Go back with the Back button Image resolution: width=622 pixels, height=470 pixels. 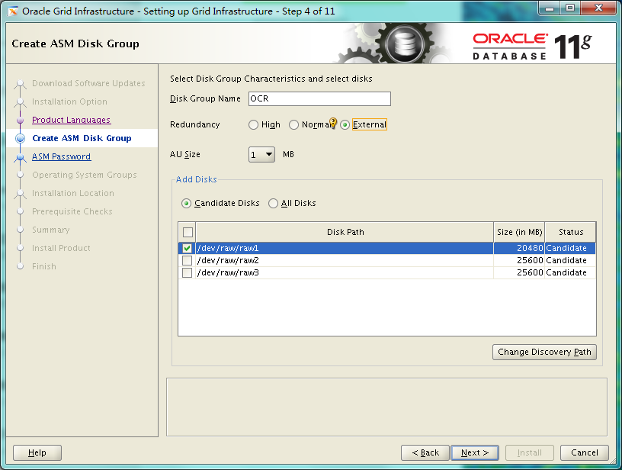(425, 452)
